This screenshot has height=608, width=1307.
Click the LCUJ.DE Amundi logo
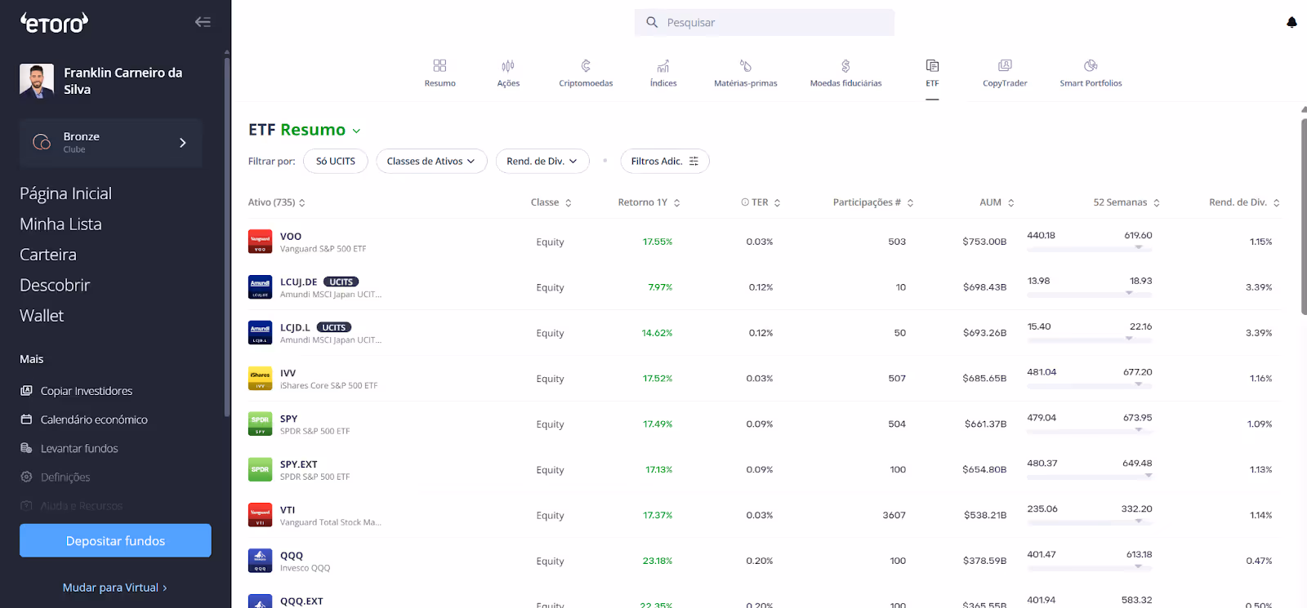tap(260, 287)
